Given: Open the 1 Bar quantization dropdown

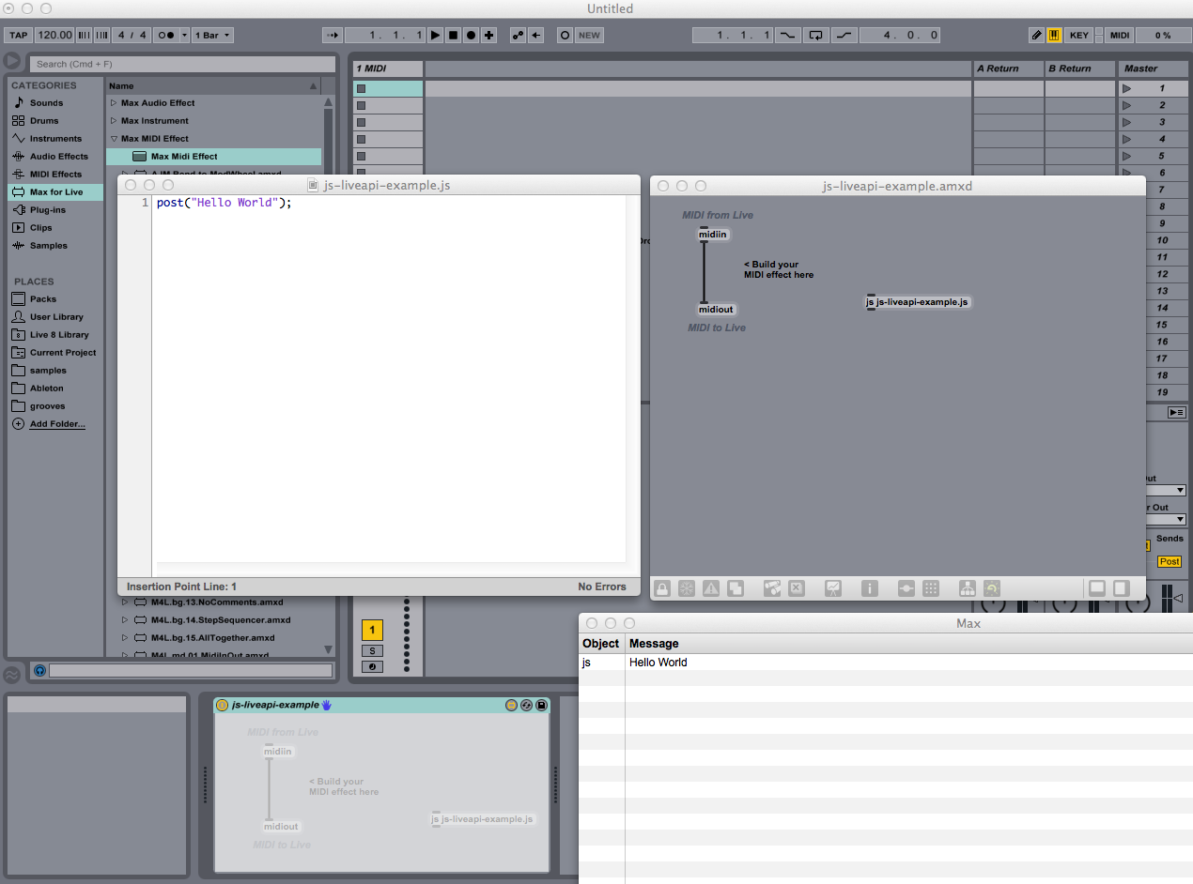Looking at the screenshot, I should pyautogui.click(x=212, y=35).
